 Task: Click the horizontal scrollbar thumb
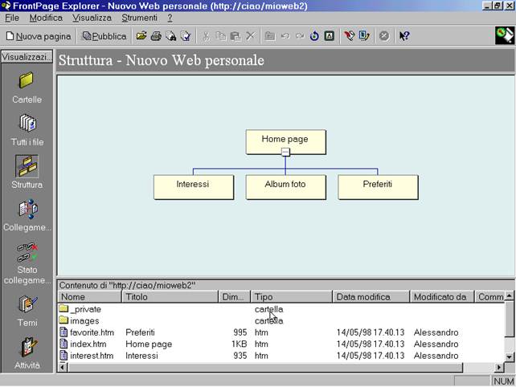[265, 367]
